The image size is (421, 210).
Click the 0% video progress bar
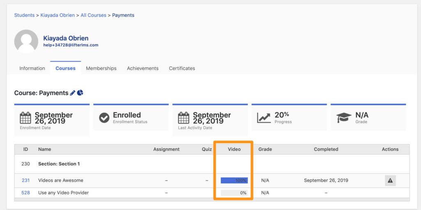click(234, 193)
